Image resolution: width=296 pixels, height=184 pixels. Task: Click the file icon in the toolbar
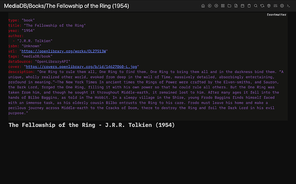tap(236, 6)
